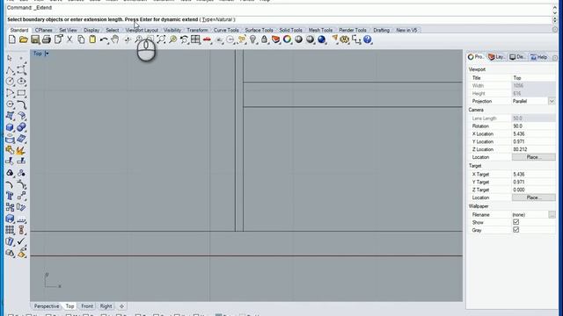
Task: Switch to the CPlanes toolbar tab
Action: point(43,30)
